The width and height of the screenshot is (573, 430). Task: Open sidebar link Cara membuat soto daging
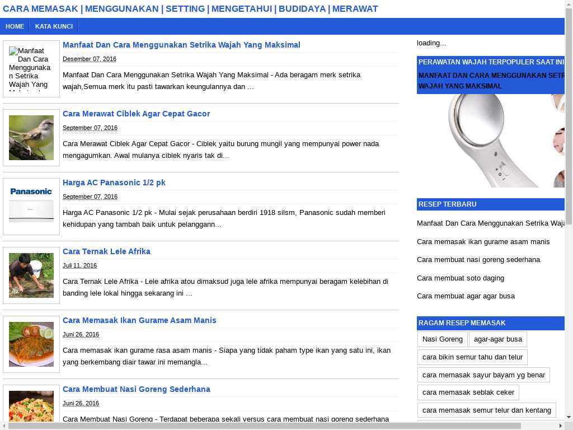461,278
